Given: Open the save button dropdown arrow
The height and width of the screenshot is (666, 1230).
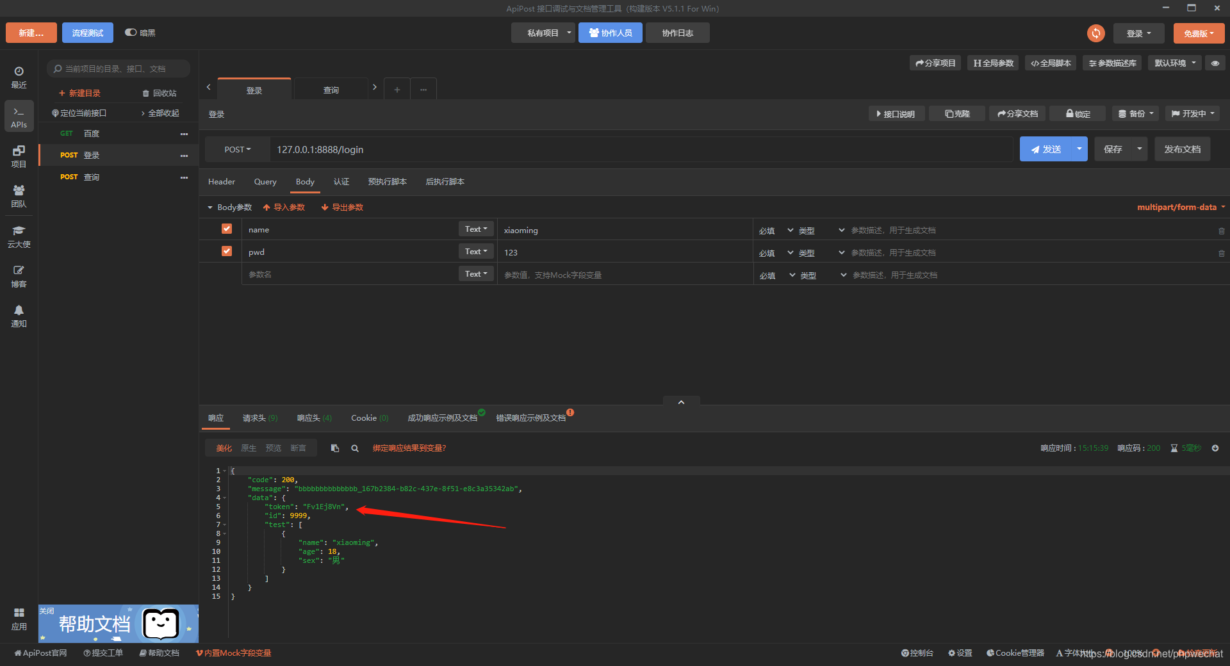Looking at the screenshot, I should (x=1139, y=149).
